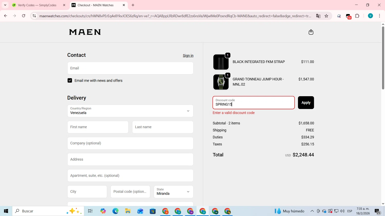Viewport: 385px width, 216px height.
Task: Open the Extensions puzzle icon
Action: 357,16
